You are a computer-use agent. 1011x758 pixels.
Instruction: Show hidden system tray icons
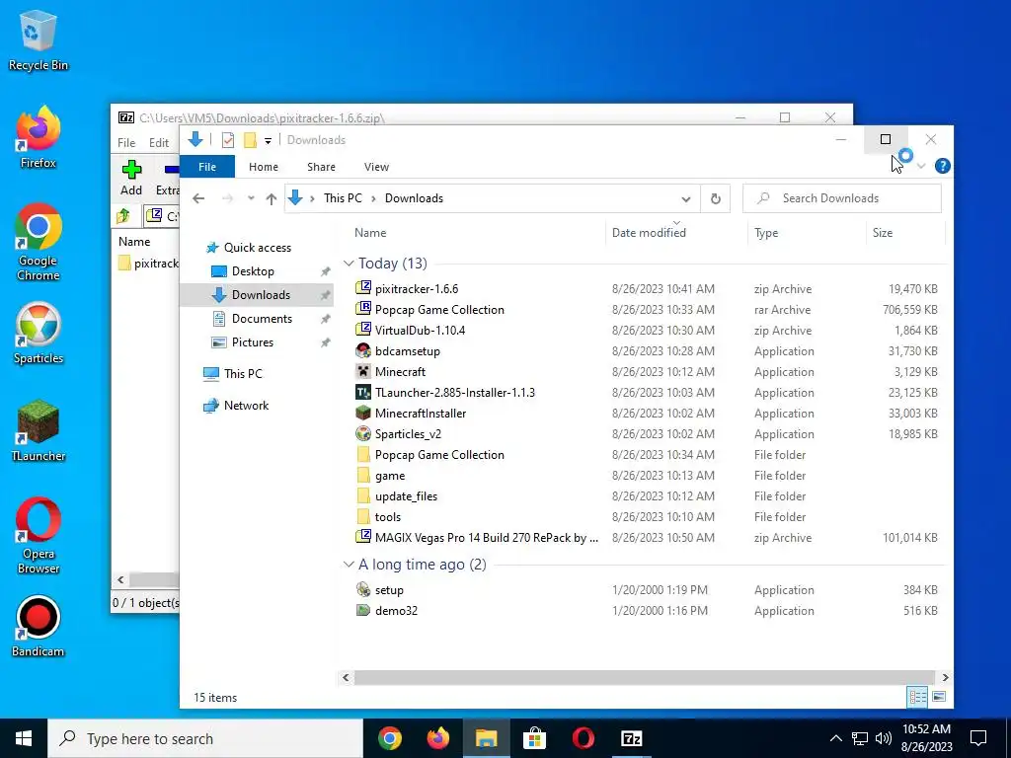(835, 738)
